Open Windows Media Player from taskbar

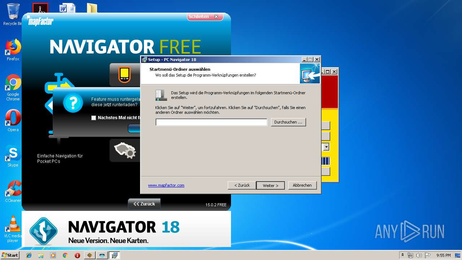click(x=53, y=255)
